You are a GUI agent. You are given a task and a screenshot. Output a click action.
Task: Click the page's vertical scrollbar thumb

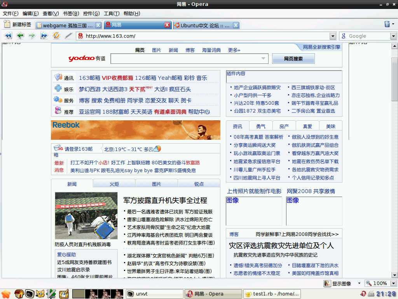(x=395, y=79)
